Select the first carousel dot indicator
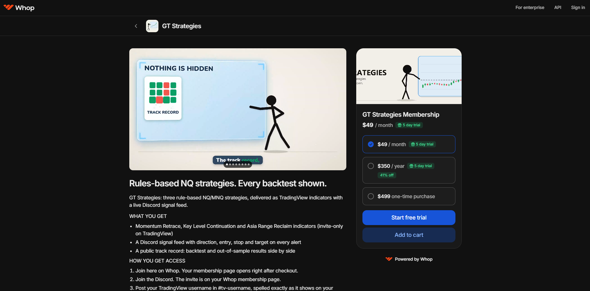This screenshot has height=291, width=590. pyautogui.click(x=227, y=164)
